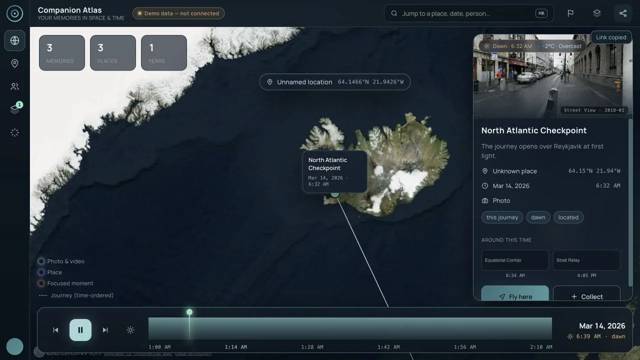Viewport: 640px width, 360px height.
Task: Skip to next memory in timeline
Action: (x=105, y=330)
